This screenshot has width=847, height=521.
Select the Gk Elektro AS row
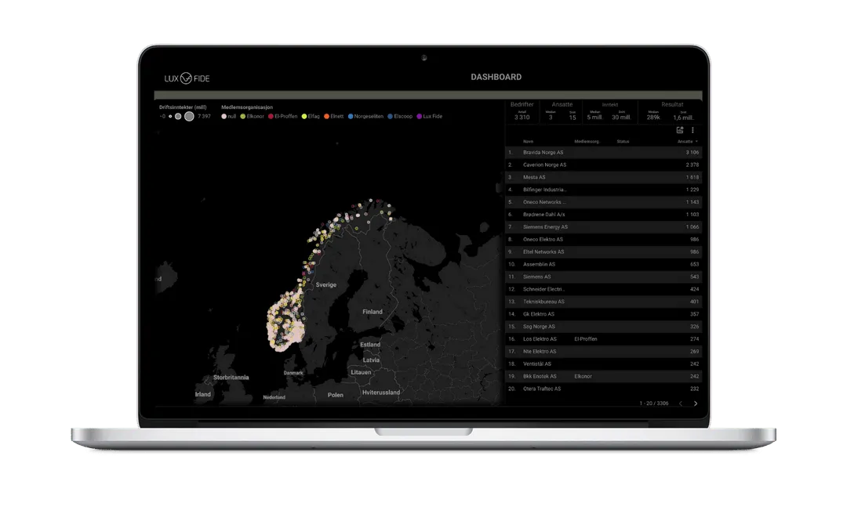(x=603, y=313)
